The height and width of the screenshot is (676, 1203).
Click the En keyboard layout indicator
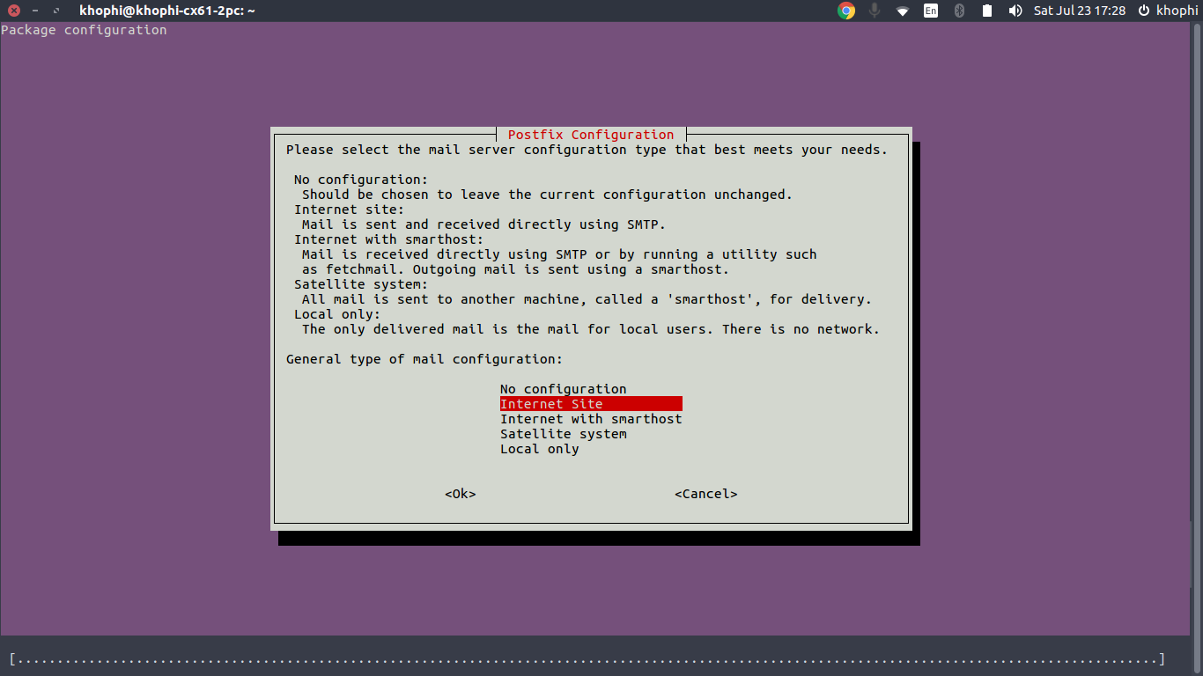[931, 11]
